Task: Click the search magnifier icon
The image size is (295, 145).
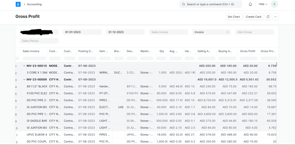Action: click(x=184, y=4)
